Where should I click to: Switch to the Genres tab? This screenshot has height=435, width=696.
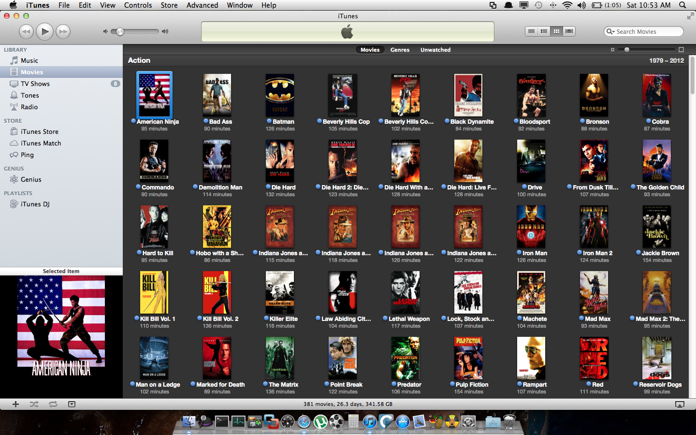pos(400,50)
